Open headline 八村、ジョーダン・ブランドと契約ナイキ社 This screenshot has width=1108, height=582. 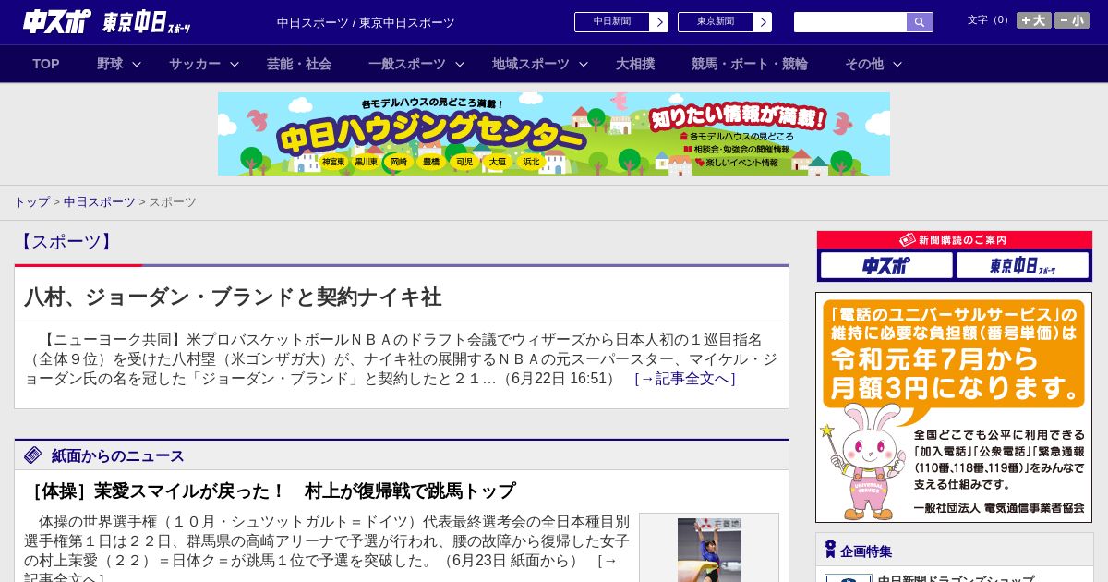pyautogui.click(x=233, y=297)
